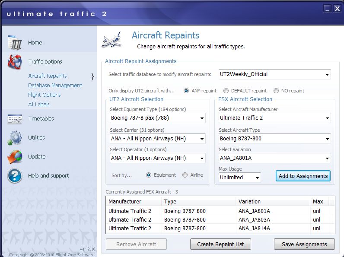This screenshot has width=344, height=257.
Task: Open Select Equipment Type dropdown
Action: click(157, 118)
